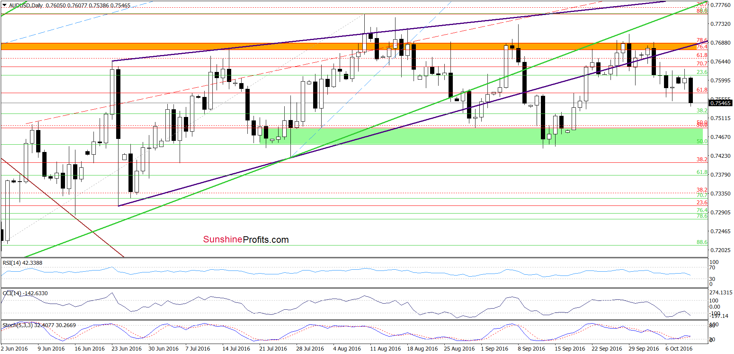Click the 14 Jul 2016 date label

[236, 349]
